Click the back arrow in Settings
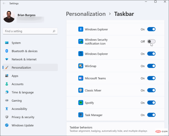Viewport: 169px width, 136px height. coord(4,3)
